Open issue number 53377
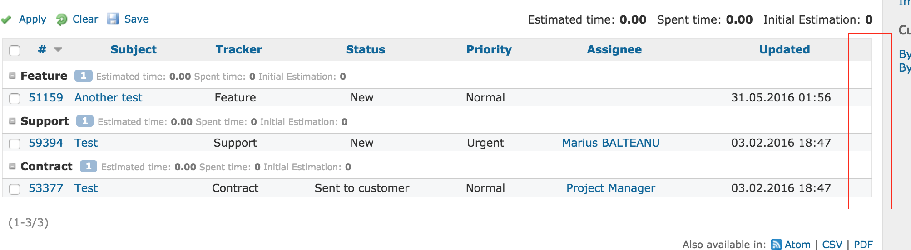This screenshot has width=911, height=250. [x=46, y=188]
